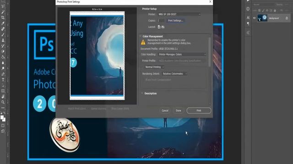Screen dimensions: 293x164
Task: Open the Printer dropdown
Action: click(x=179, y=14)
